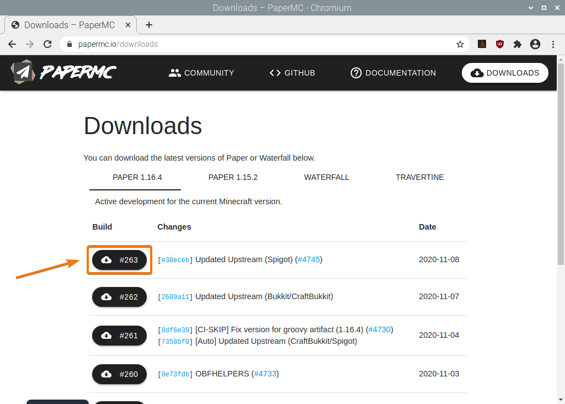Minimize the Chromium window

click(531, 8)
